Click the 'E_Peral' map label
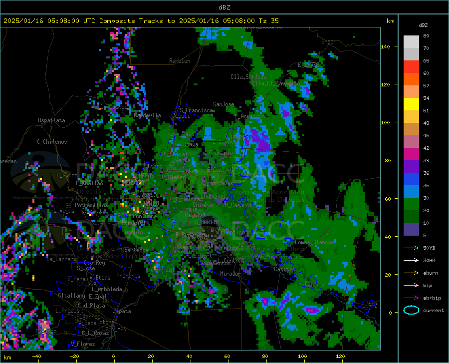 coord(78,279)
